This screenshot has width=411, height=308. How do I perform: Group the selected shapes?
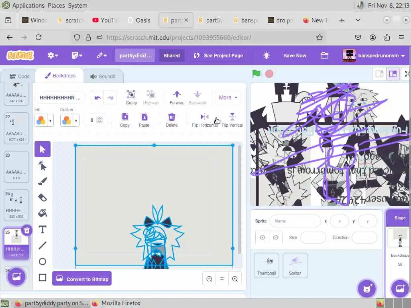point(131,97)
